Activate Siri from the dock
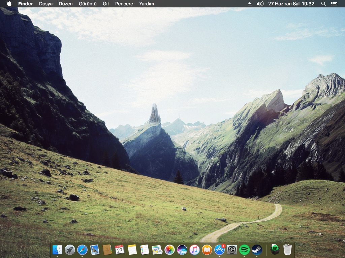345x258 pixels. pos(182,250)
